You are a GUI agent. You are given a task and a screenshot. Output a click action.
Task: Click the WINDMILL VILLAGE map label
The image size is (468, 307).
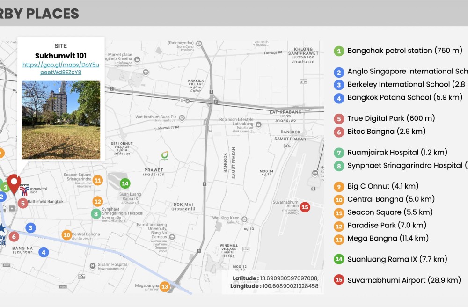[229, 250]
